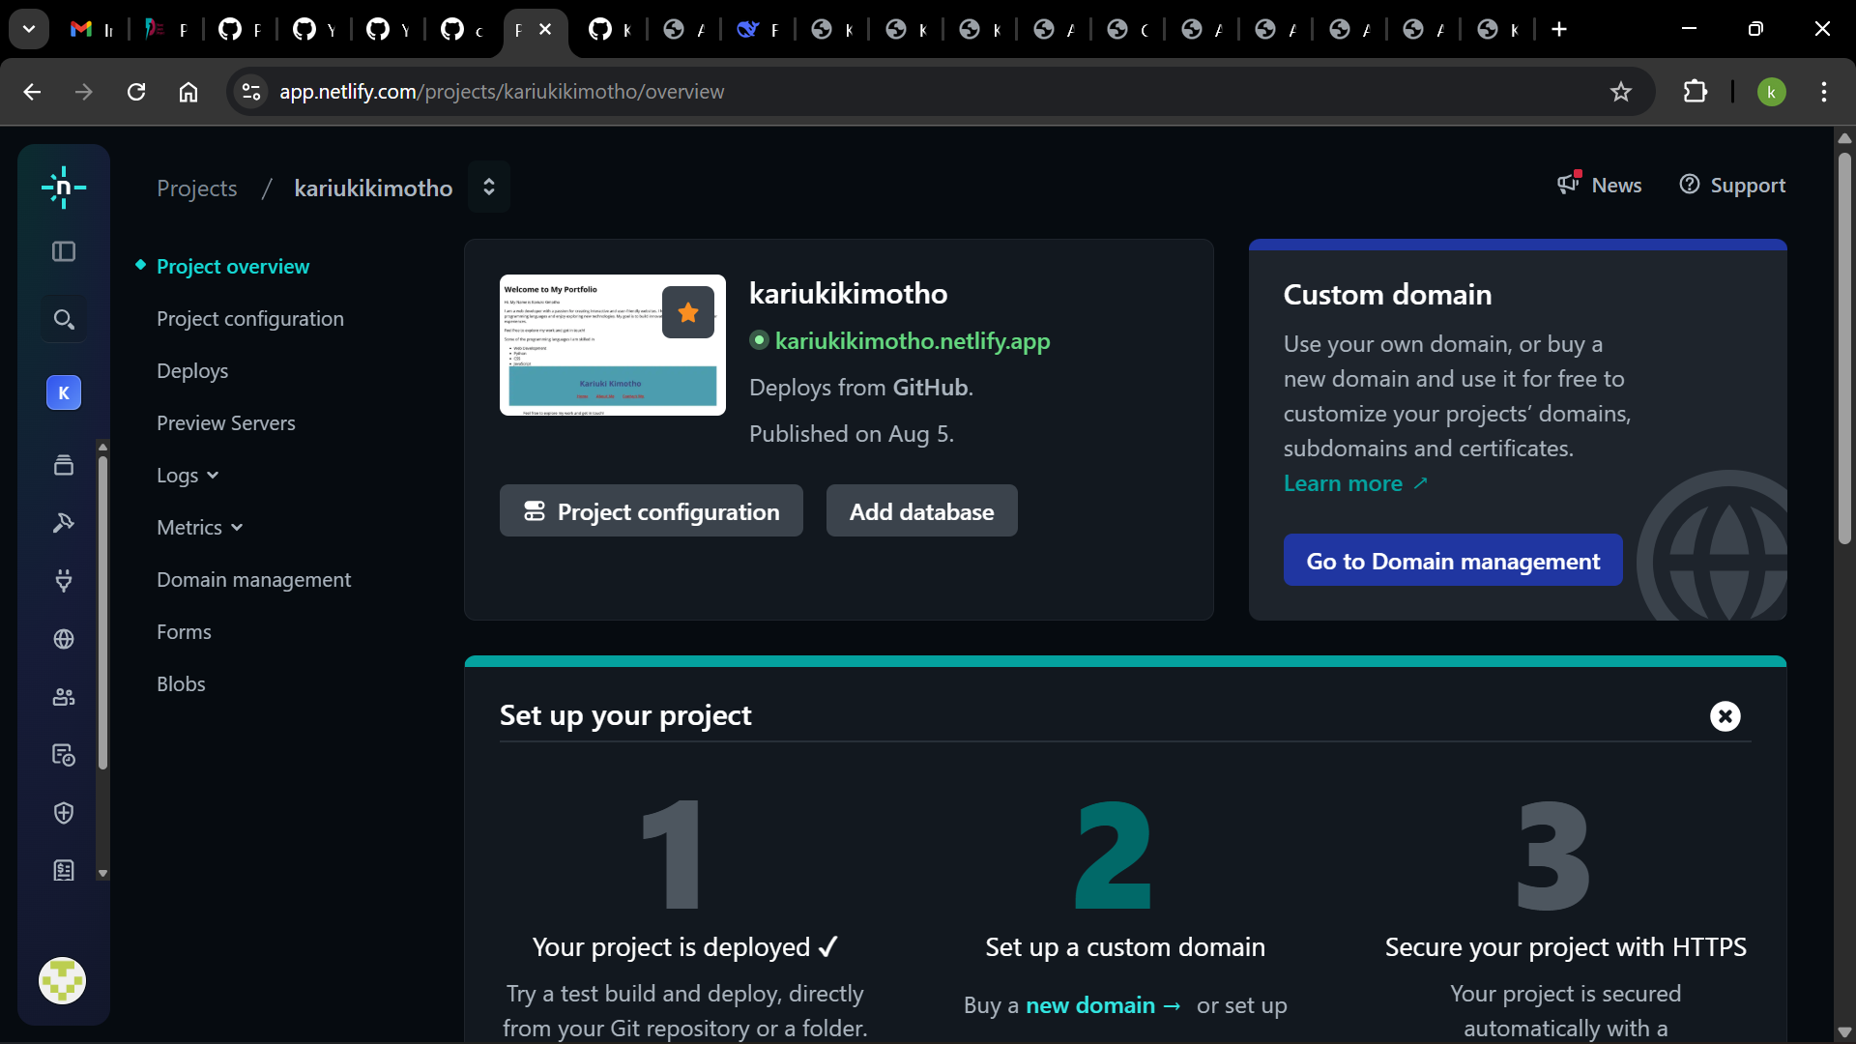Close the active browser tab
Image resolution: width=1856 pixels, height=1044 pixels.
(545, 30)
